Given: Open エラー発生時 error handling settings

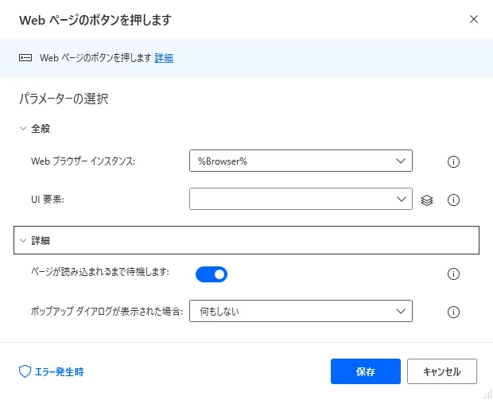Looking at the screenshot, I should click(x=51, y=371).
